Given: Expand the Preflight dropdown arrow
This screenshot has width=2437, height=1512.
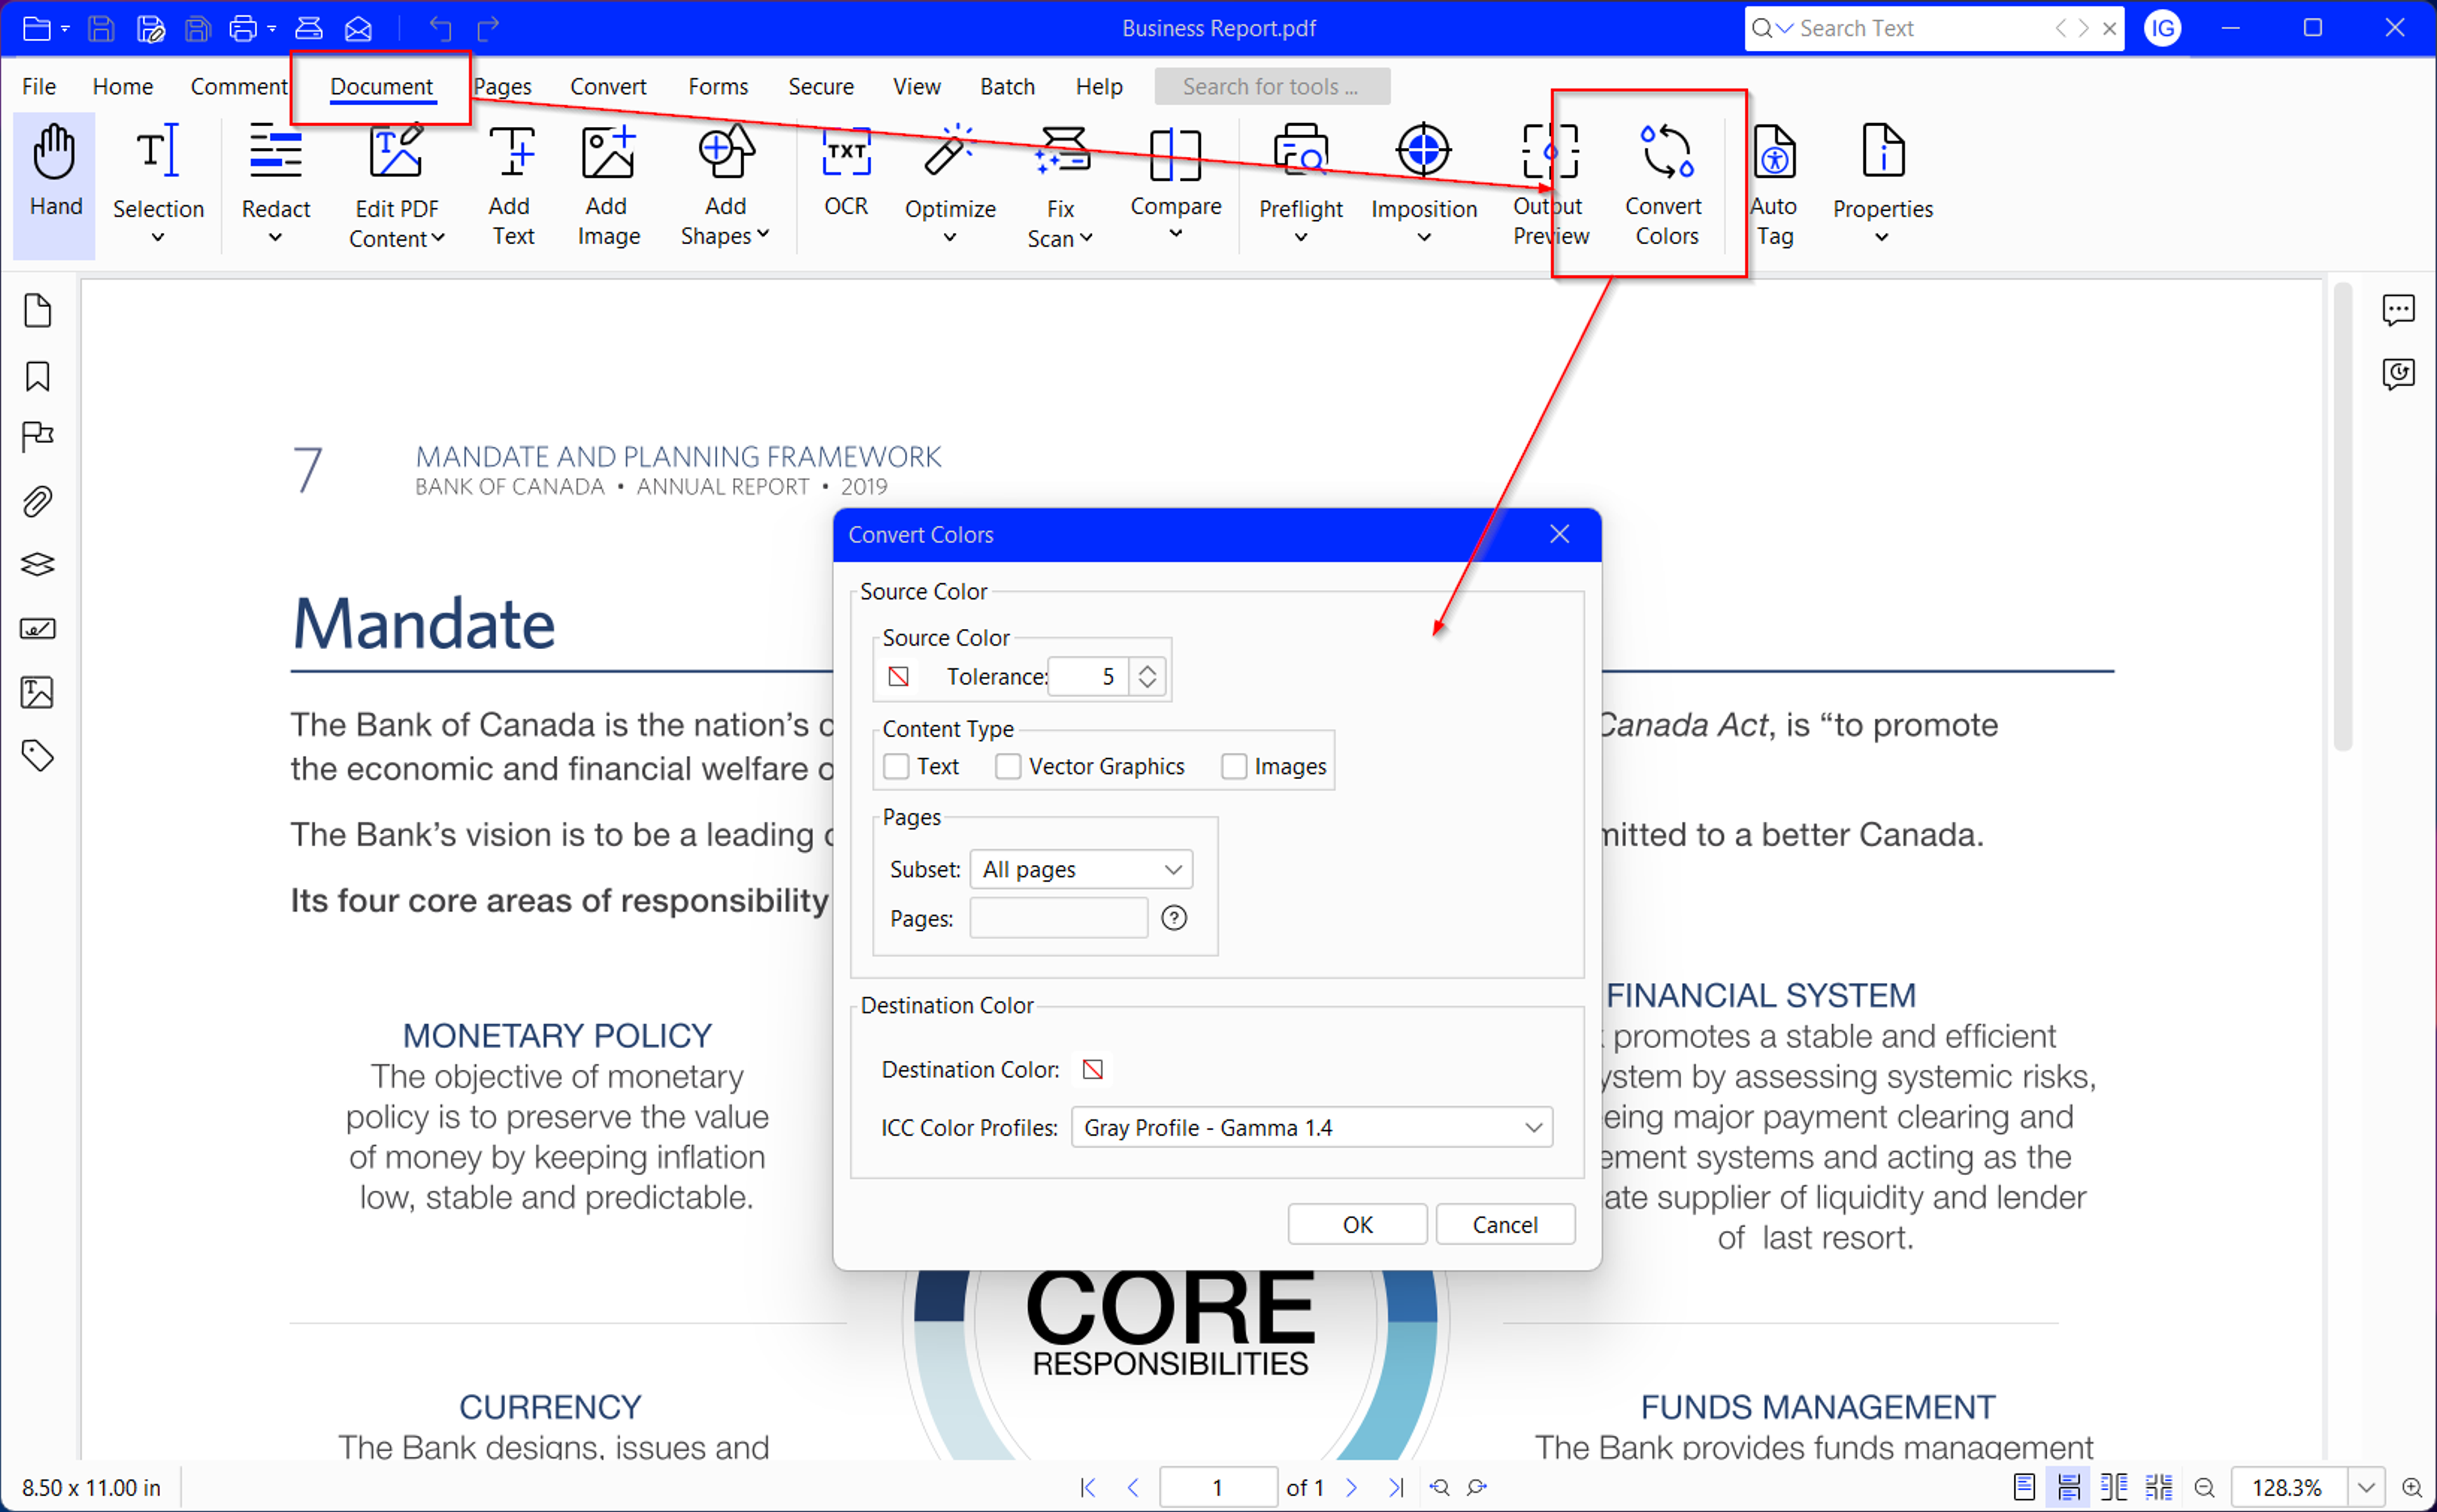Looking at the screenshot, I should click(x=1300, y=238).
